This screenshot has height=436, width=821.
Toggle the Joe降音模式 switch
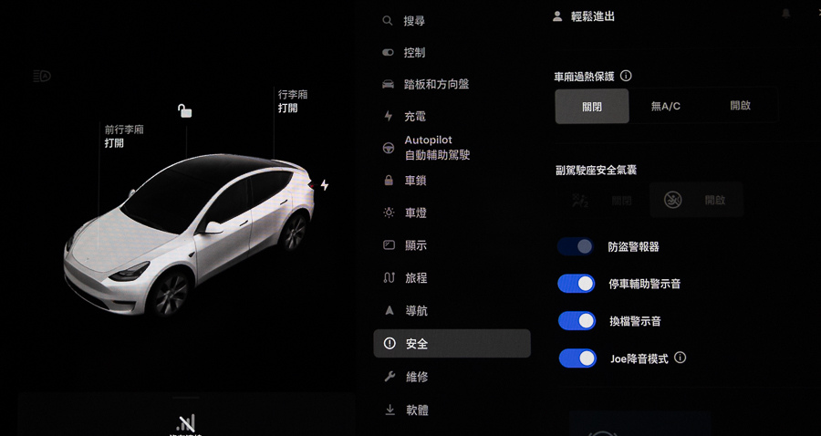click(x=577, y=358)
